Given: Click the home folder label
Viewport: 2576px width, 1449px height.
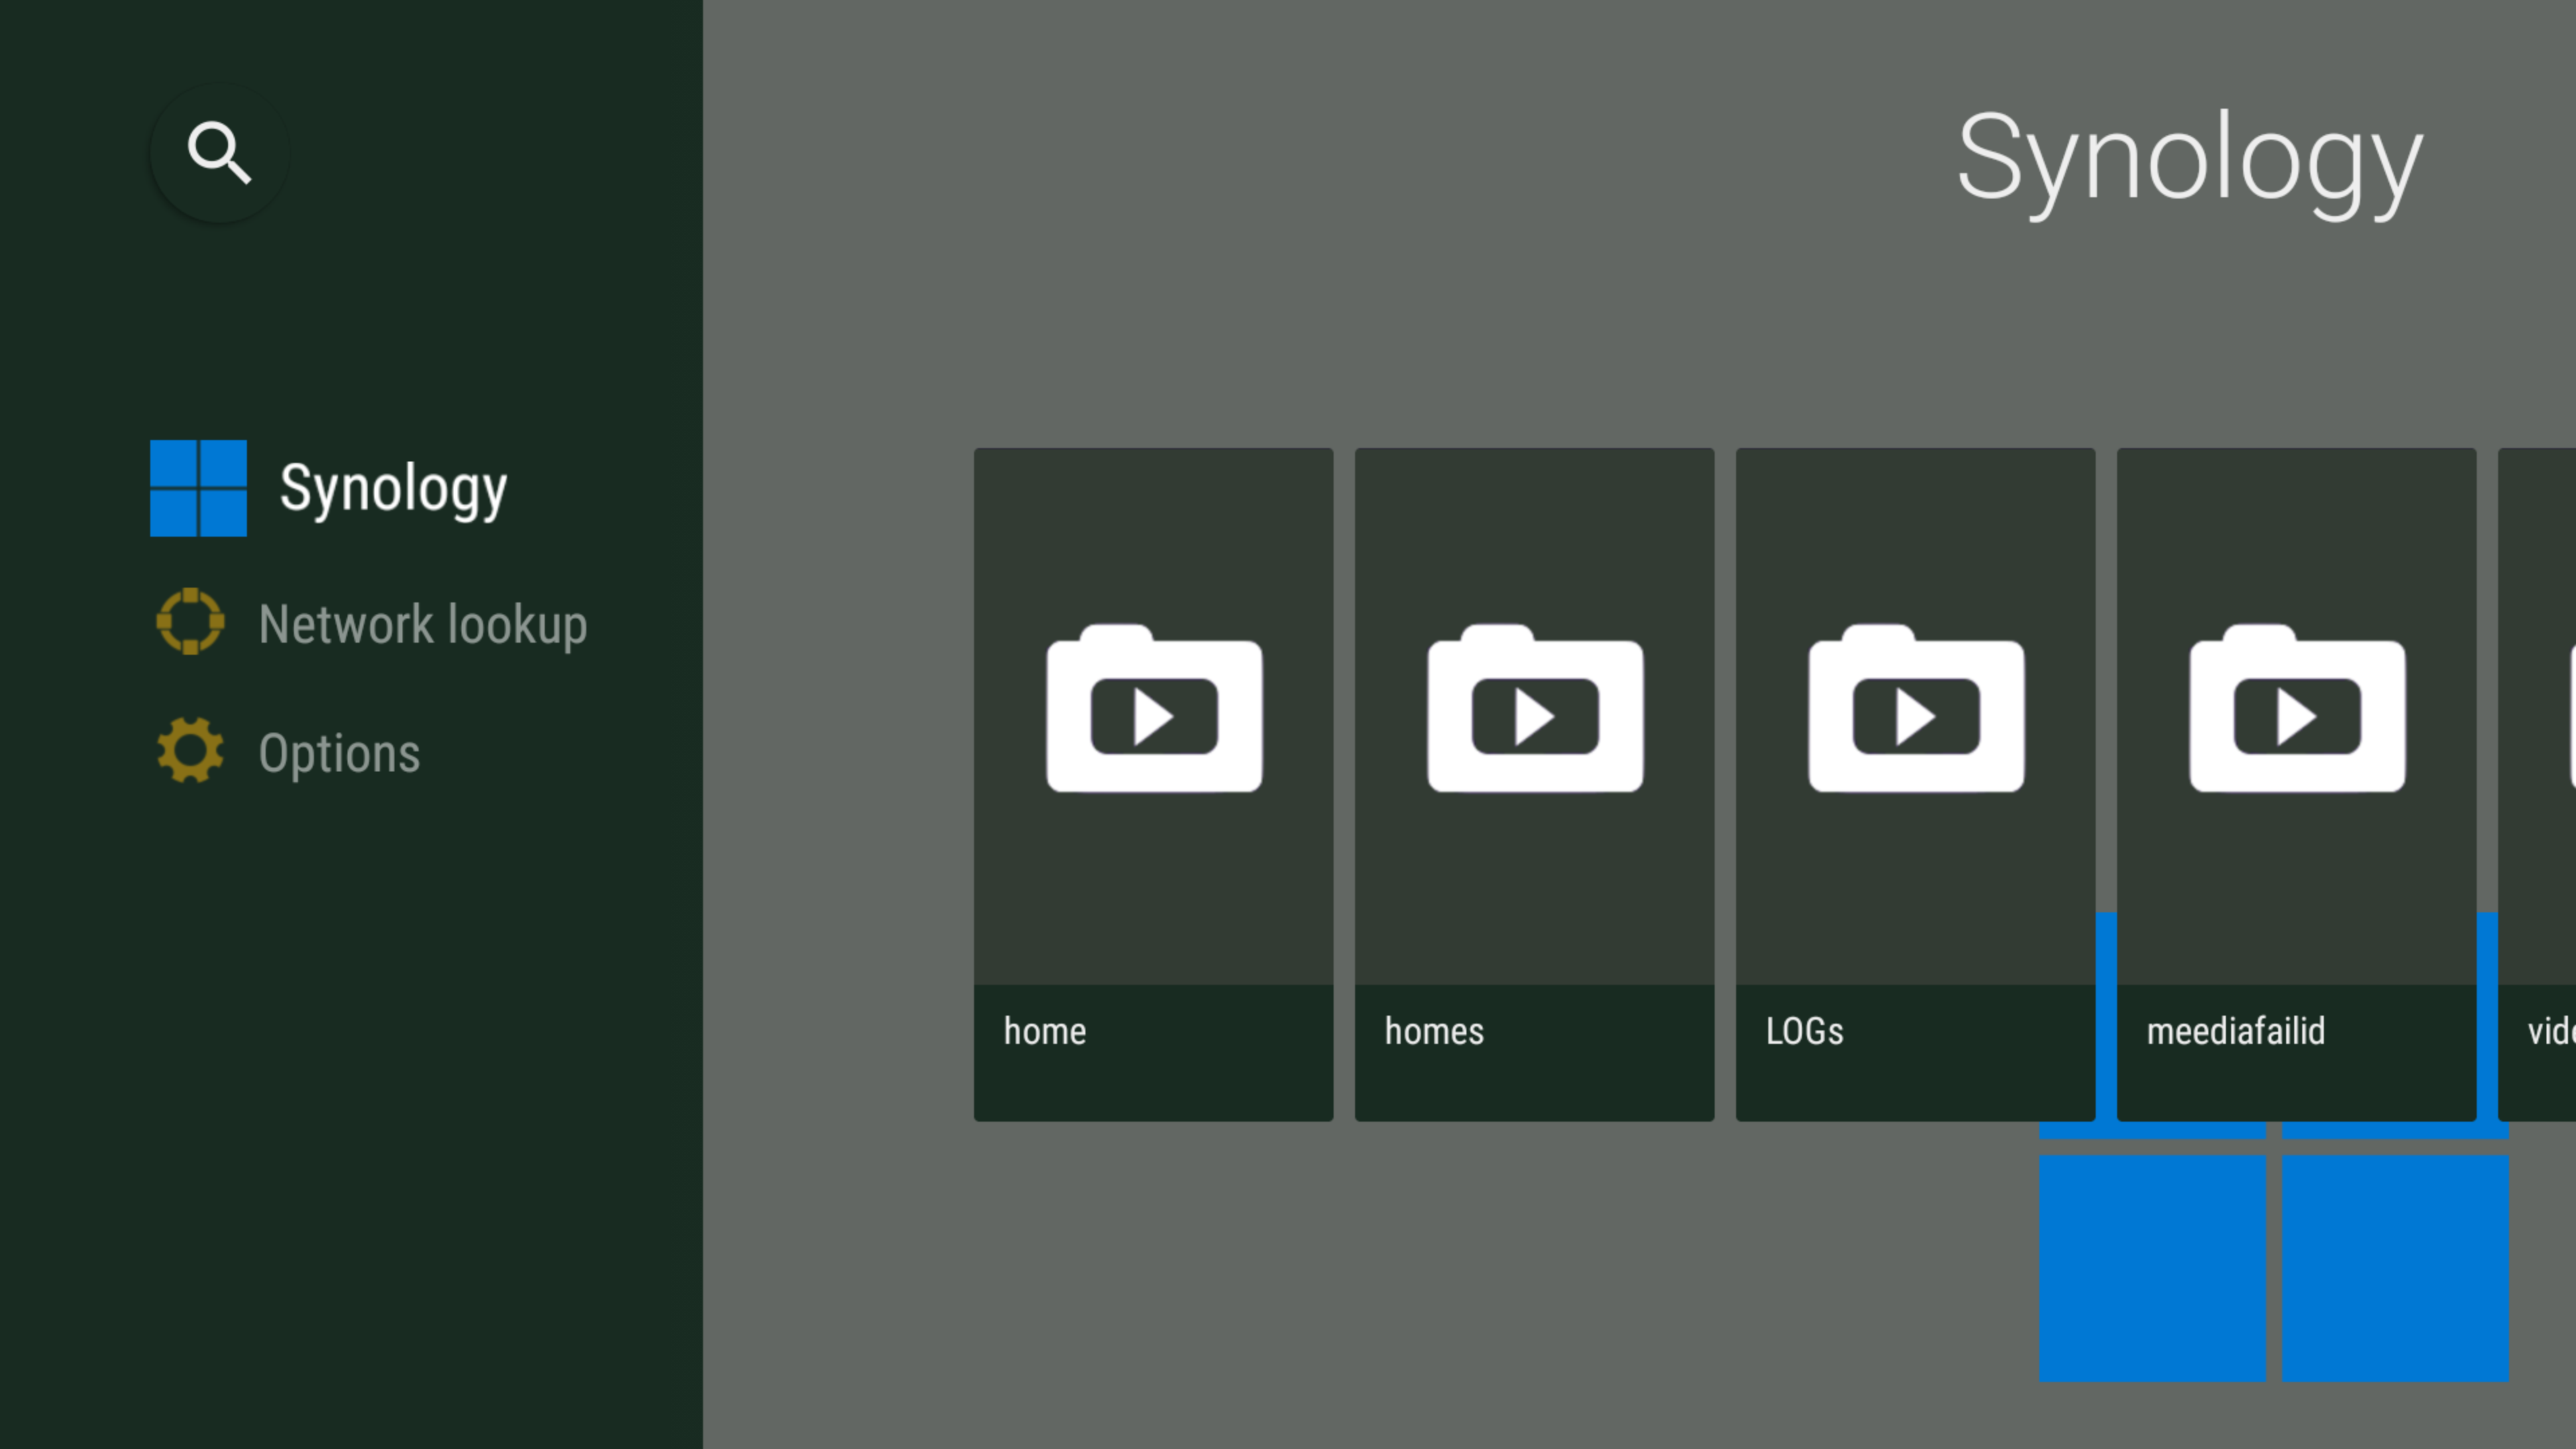Looking at the screenshot, I should pyautogui.click(x=1045, y=1031).
